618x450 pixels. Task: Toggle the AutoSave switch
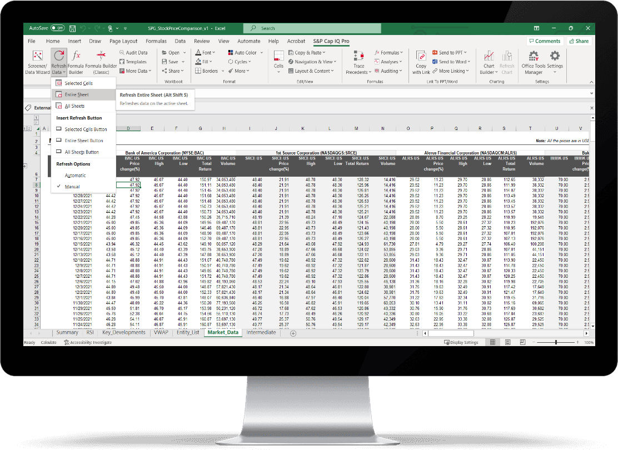58,28
